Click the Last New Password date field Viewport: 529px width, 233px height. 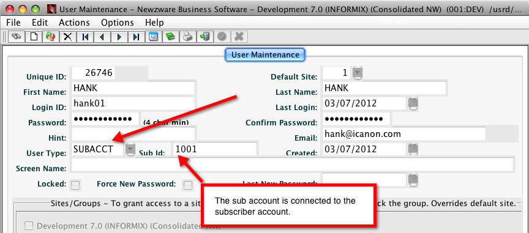pyautogui.click(x=365, y=180)
